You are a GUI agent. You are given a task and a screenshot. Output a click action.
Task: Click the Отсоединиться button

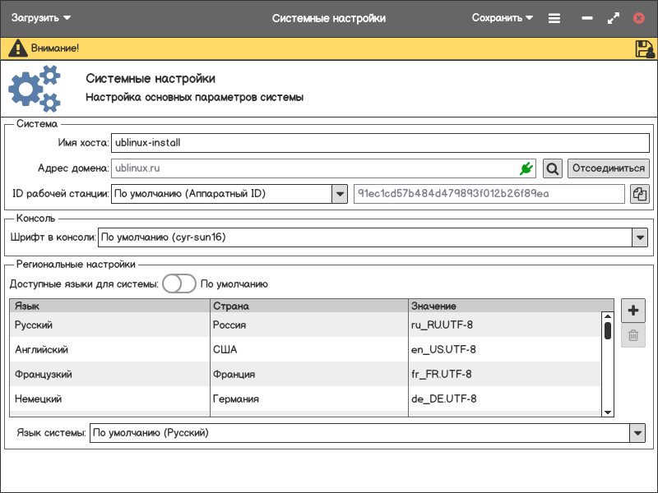click(x=608, y=168)
